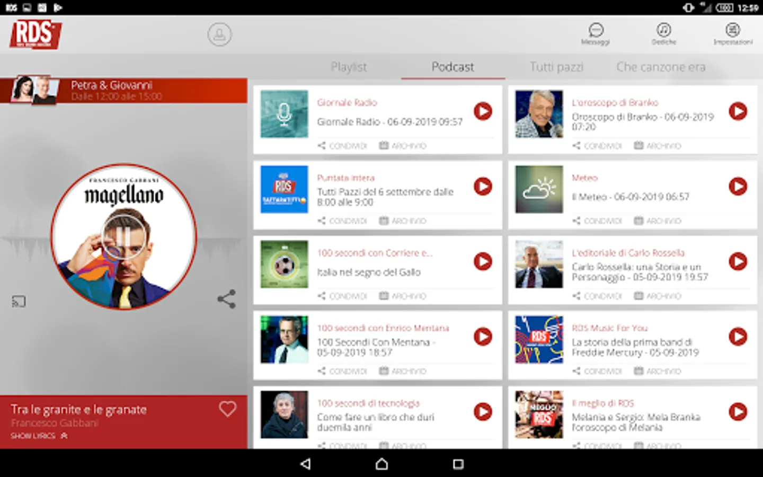Open 100 secondi di tecnologia portrait thumbnail
The width and height of the screenshot is (763, 477).
point(284,415)
